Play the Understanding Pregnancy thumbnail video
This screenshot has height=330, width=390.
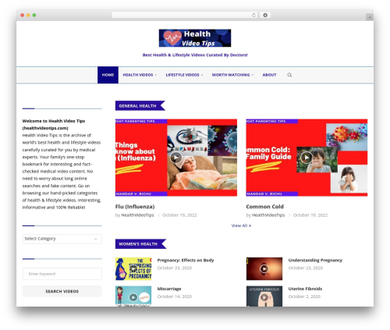click(x=264, y=268)
